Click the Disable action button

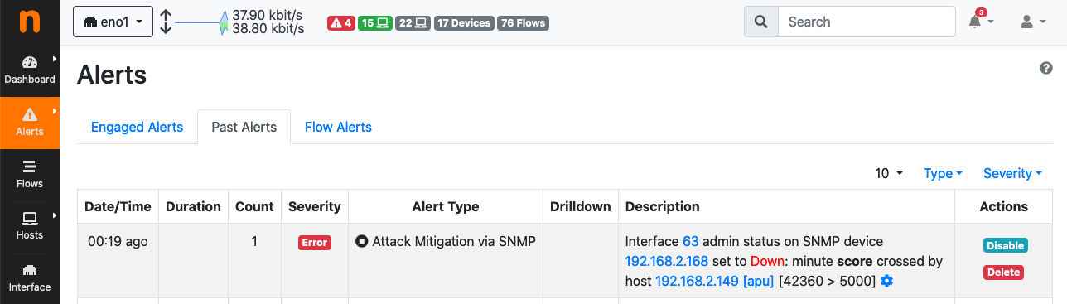(1005, 245)
